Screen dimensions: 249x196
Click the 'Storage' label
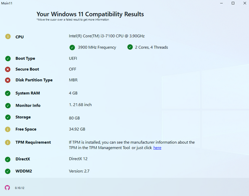pyautogui.click(x=23, y=117)
